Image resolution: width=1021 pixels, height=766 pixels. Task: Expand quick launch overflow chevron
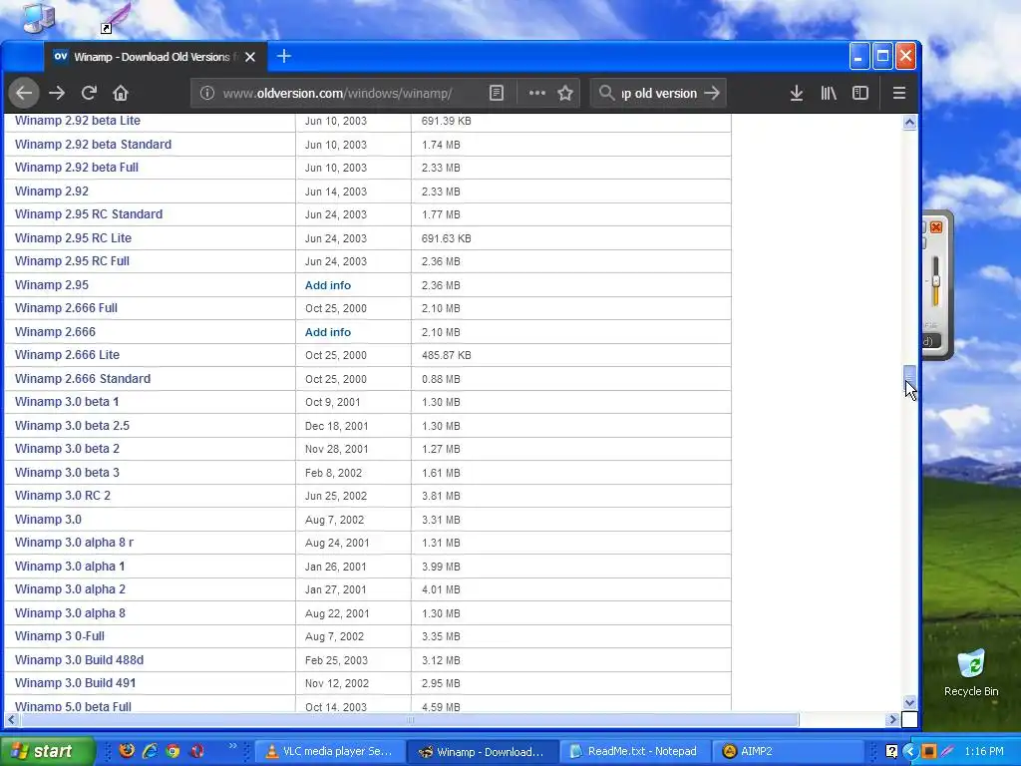pyautogui.click(x=232, y=746)
